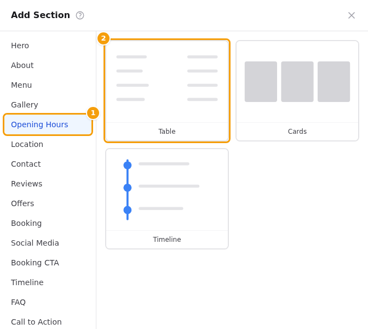The width and height of the screenshot is (368, 329).
Task: Open the help icon beside Add Section
Action: (80, 15)
